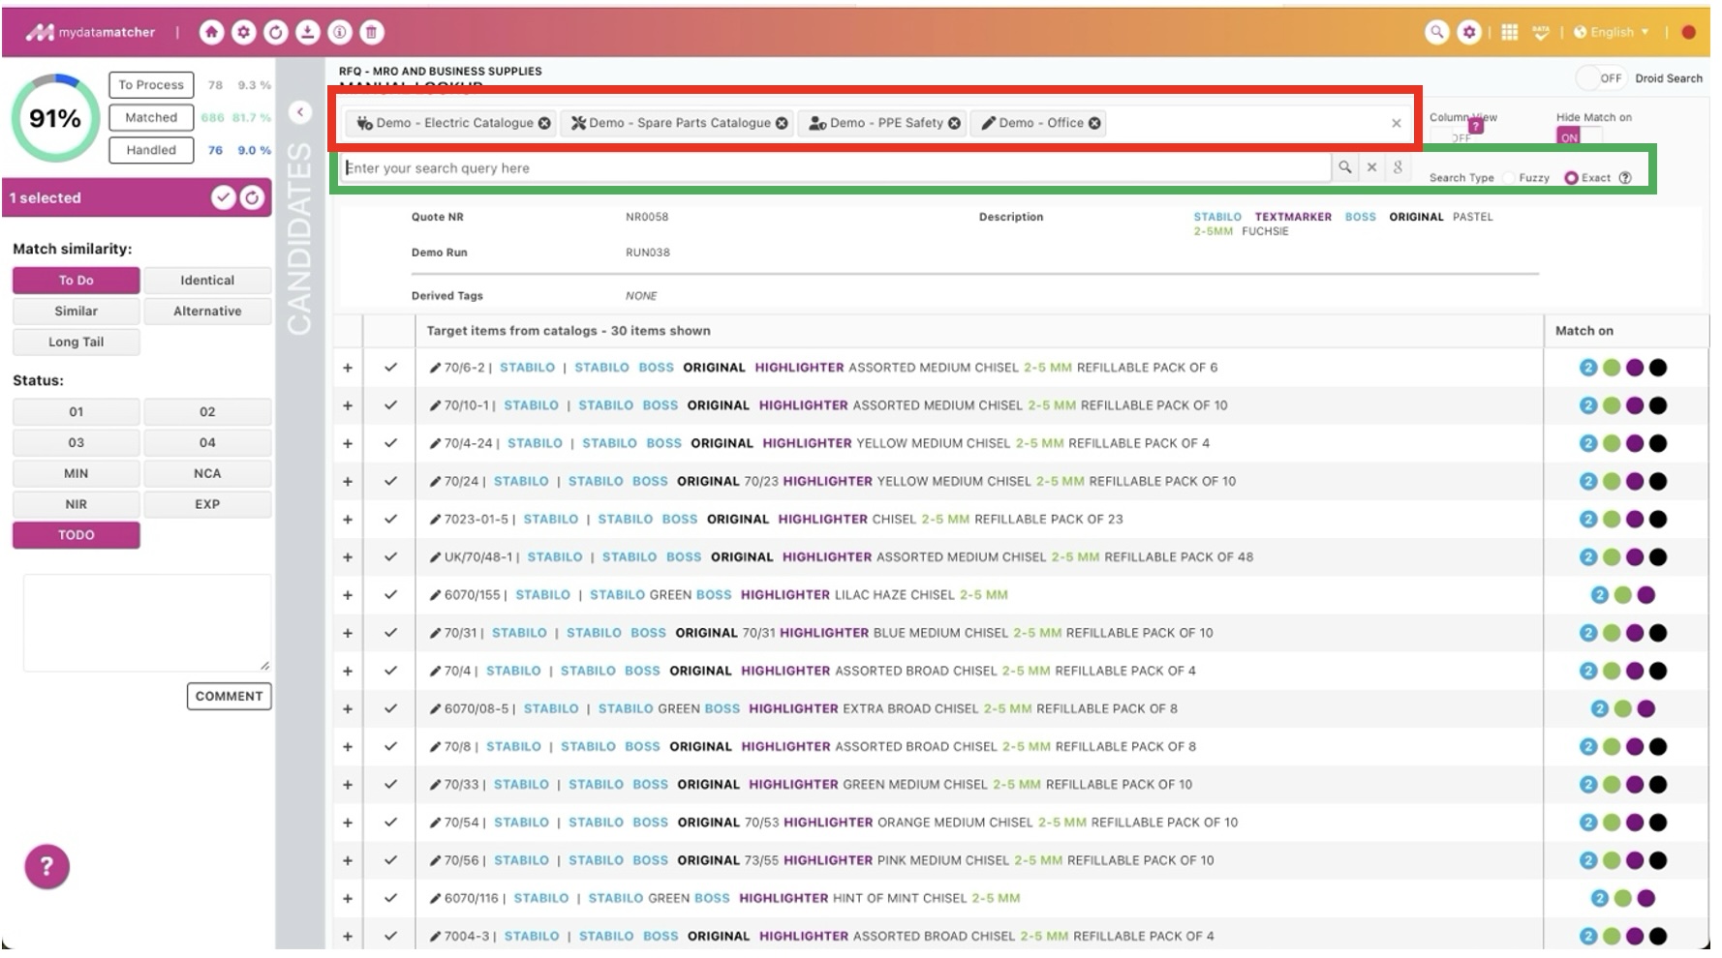This screenshot has height=958, width=1722.
Task: Click the black match dot on row 70/54
Action: point(1658,823)
